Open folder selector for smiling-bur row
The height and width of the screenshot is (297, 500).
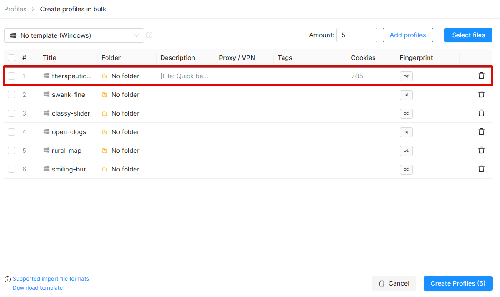tap(121, 169)
